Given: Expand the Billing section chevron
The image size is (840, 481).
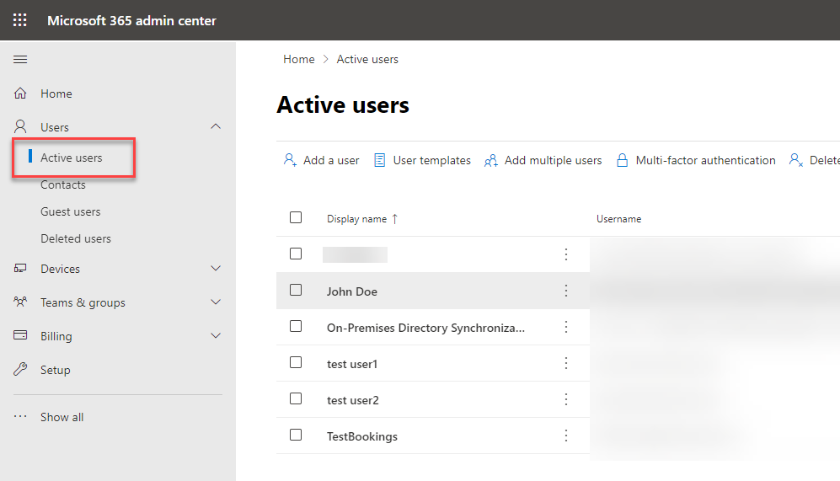Looking at the screenshot, I should tap(216, 336).
